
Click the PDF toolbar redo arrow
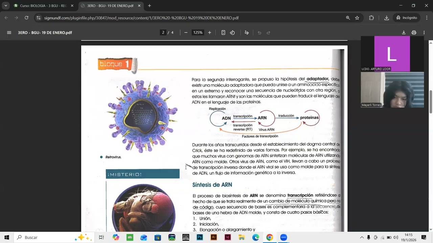[269, 33]
